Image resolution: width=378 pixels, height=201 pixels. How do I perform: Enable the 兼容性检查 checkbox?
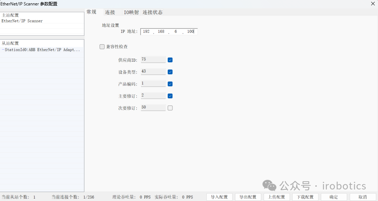click(102, 47)
